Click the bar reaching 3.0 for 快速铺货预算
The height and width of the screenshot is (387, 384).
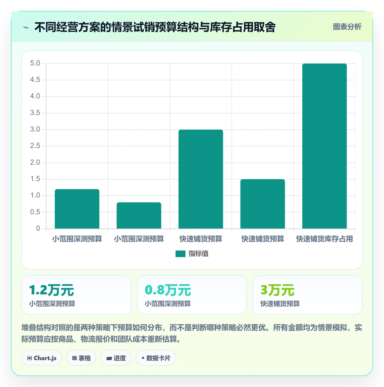[x=201, y=179]
